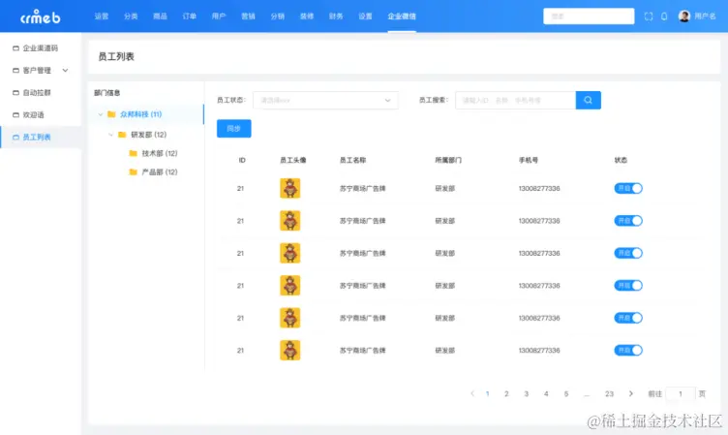
Task: Collapse the 研发部 tree node arrow
Action: tap(111, 135)
